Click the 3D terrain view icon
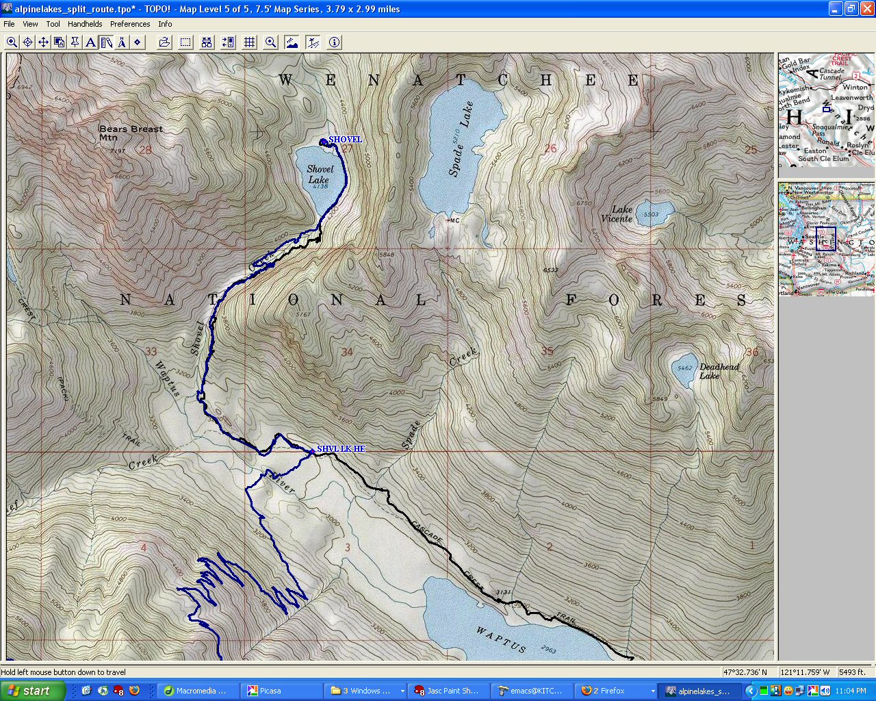 click(313, 42)
